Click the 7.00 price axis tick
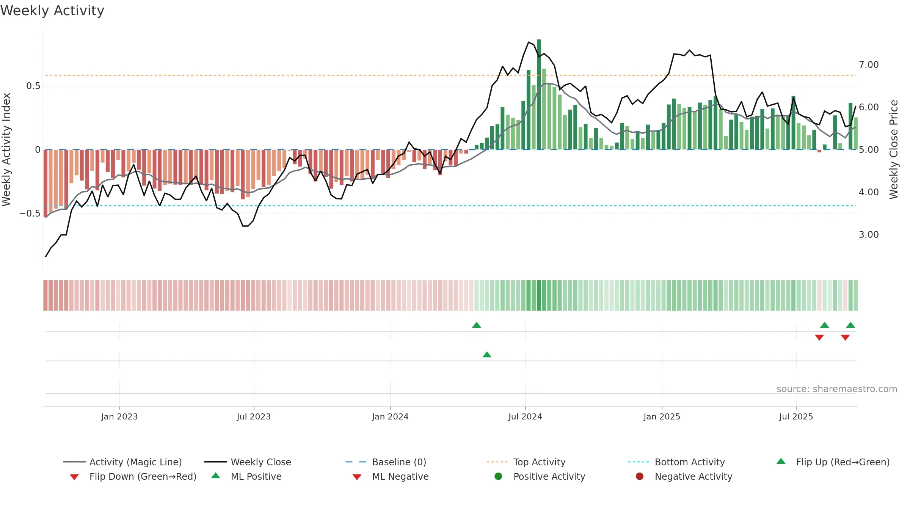 [x=869, y=65]
